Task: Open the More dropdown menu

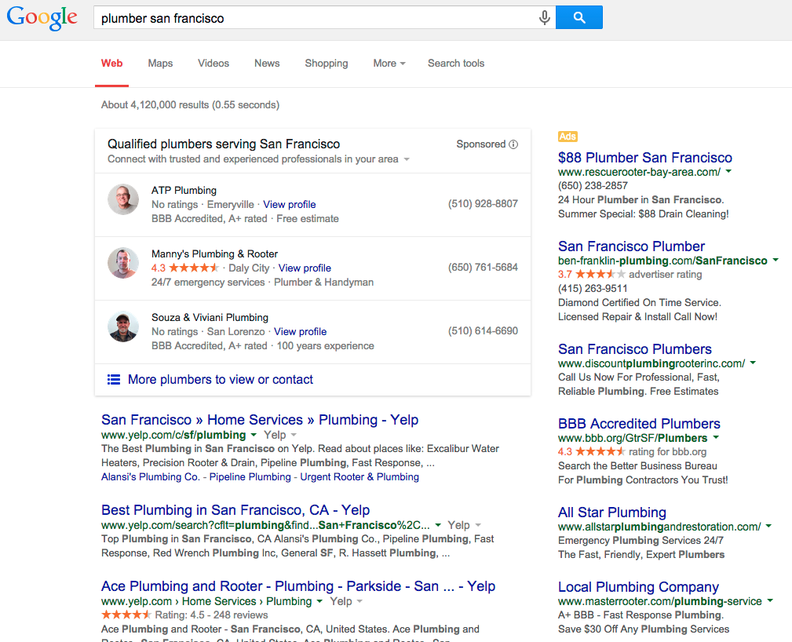Action: point(389,63)
